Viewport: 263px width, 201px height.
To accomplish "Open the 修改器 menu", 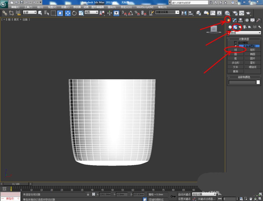I will 77,7.
